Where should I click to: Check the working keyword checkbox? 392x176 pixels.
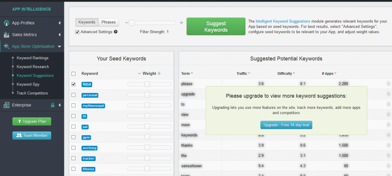pyautogui.click(x=73, y=148)
